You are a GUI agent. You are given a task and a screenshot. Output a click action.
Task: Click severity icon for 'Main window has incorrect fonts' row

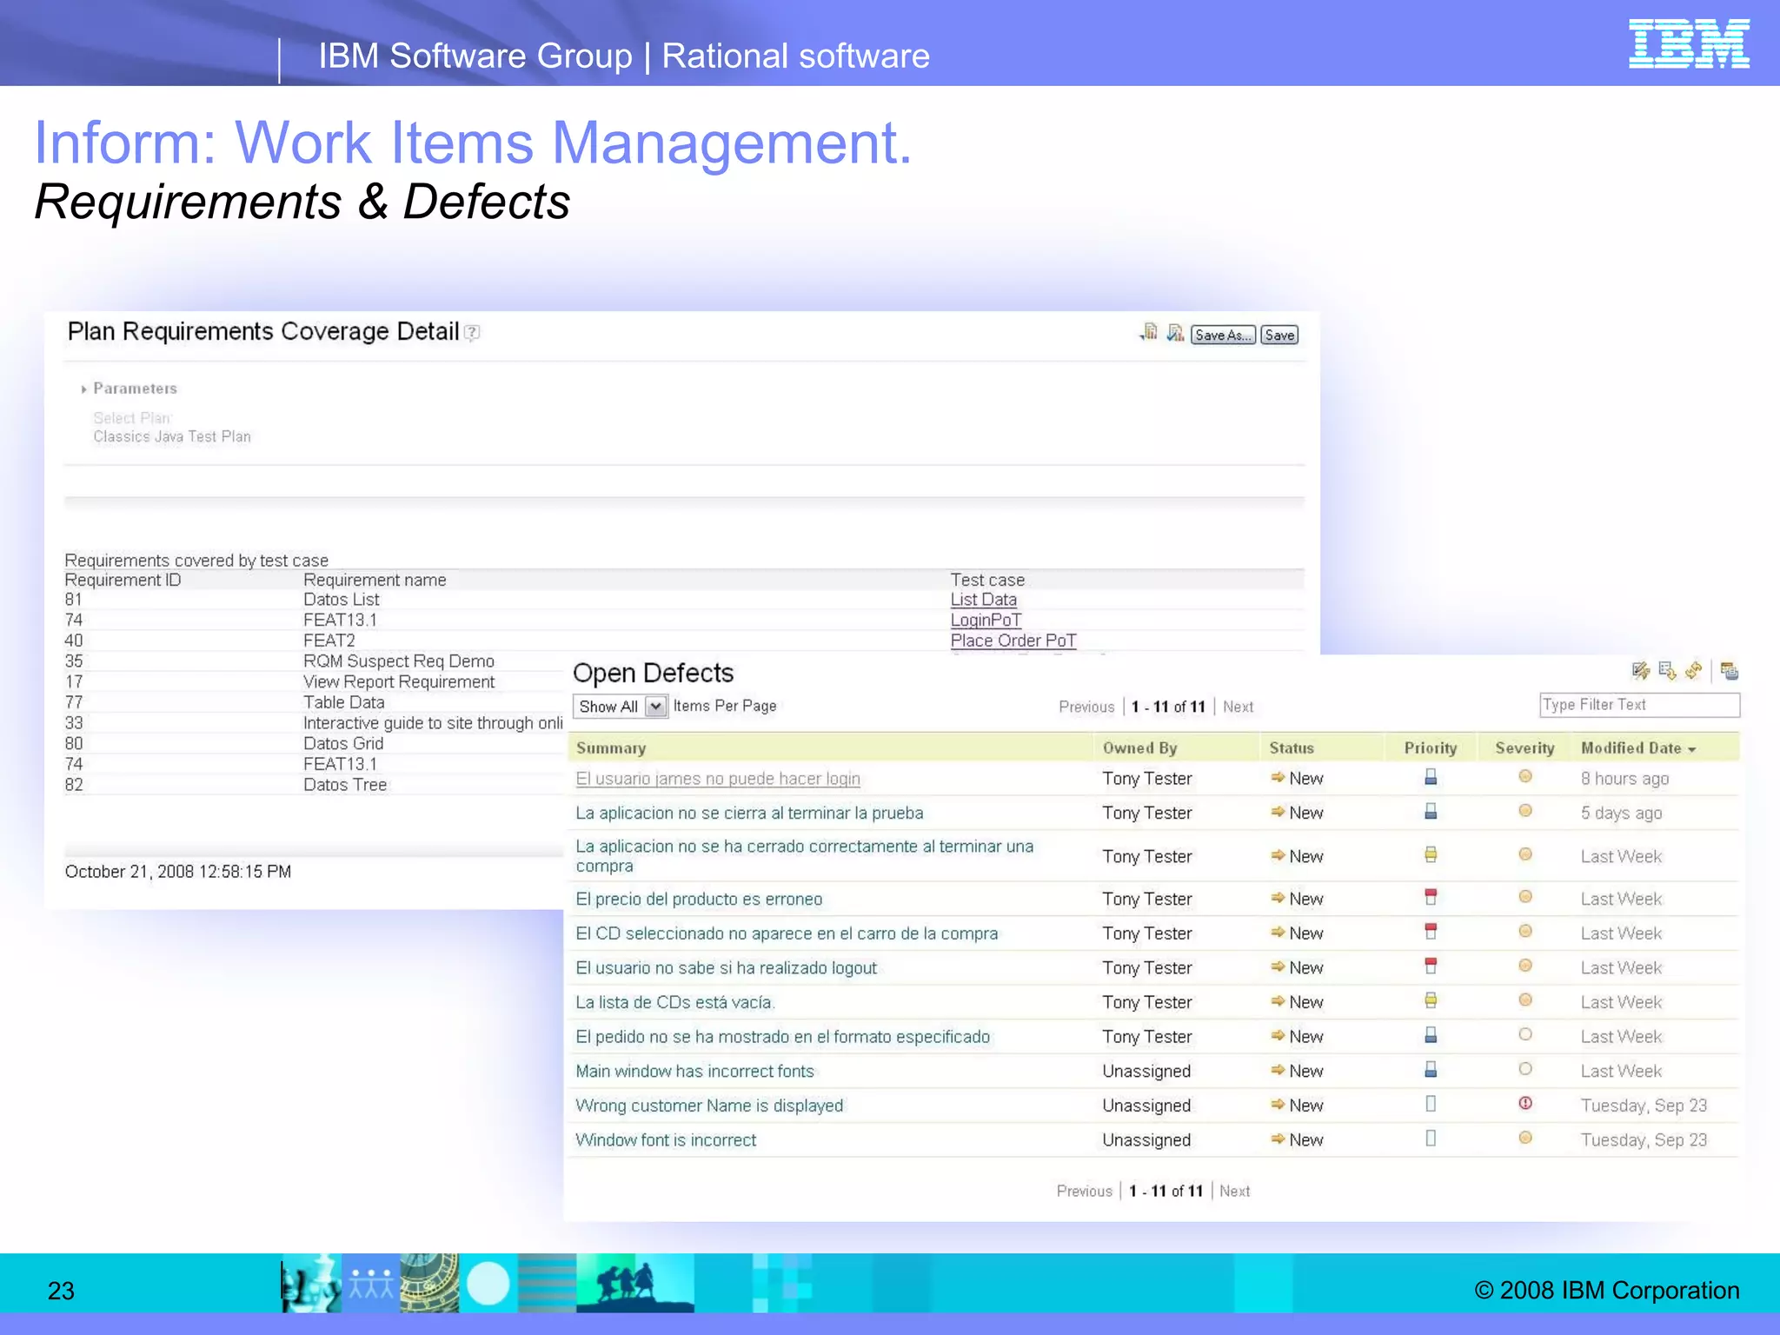1525,1069
